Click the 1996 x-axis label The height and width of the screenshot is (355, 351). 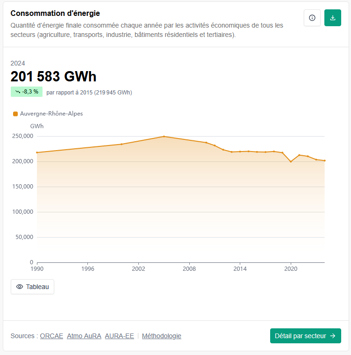pyautogui.click(x=88, y=269)
